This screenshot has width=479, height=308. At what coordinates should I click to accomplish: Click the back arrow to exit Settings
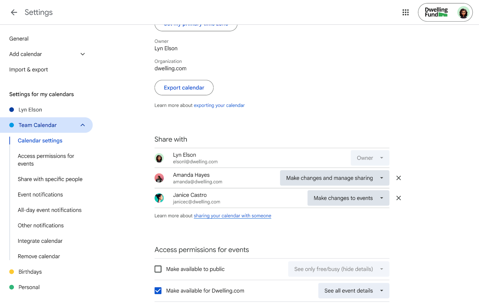pos(14,12)
